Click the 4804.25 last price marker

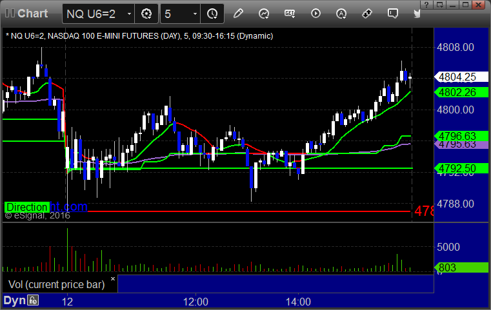(x=461, y=77)
